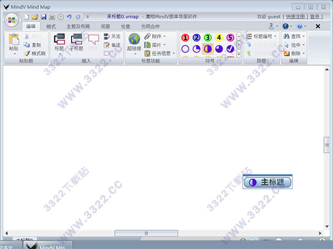Apply the checkmark completed symbol
Viewport: 333px width, 249px height.
[230, 49]
